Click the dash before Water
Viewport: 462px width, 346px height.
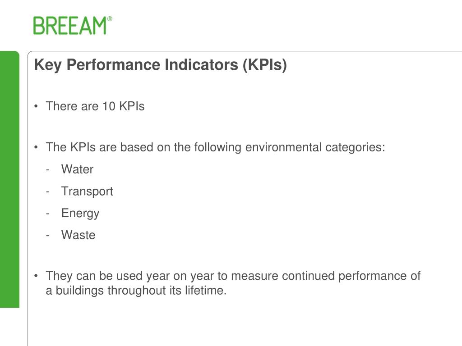(48, 170)
